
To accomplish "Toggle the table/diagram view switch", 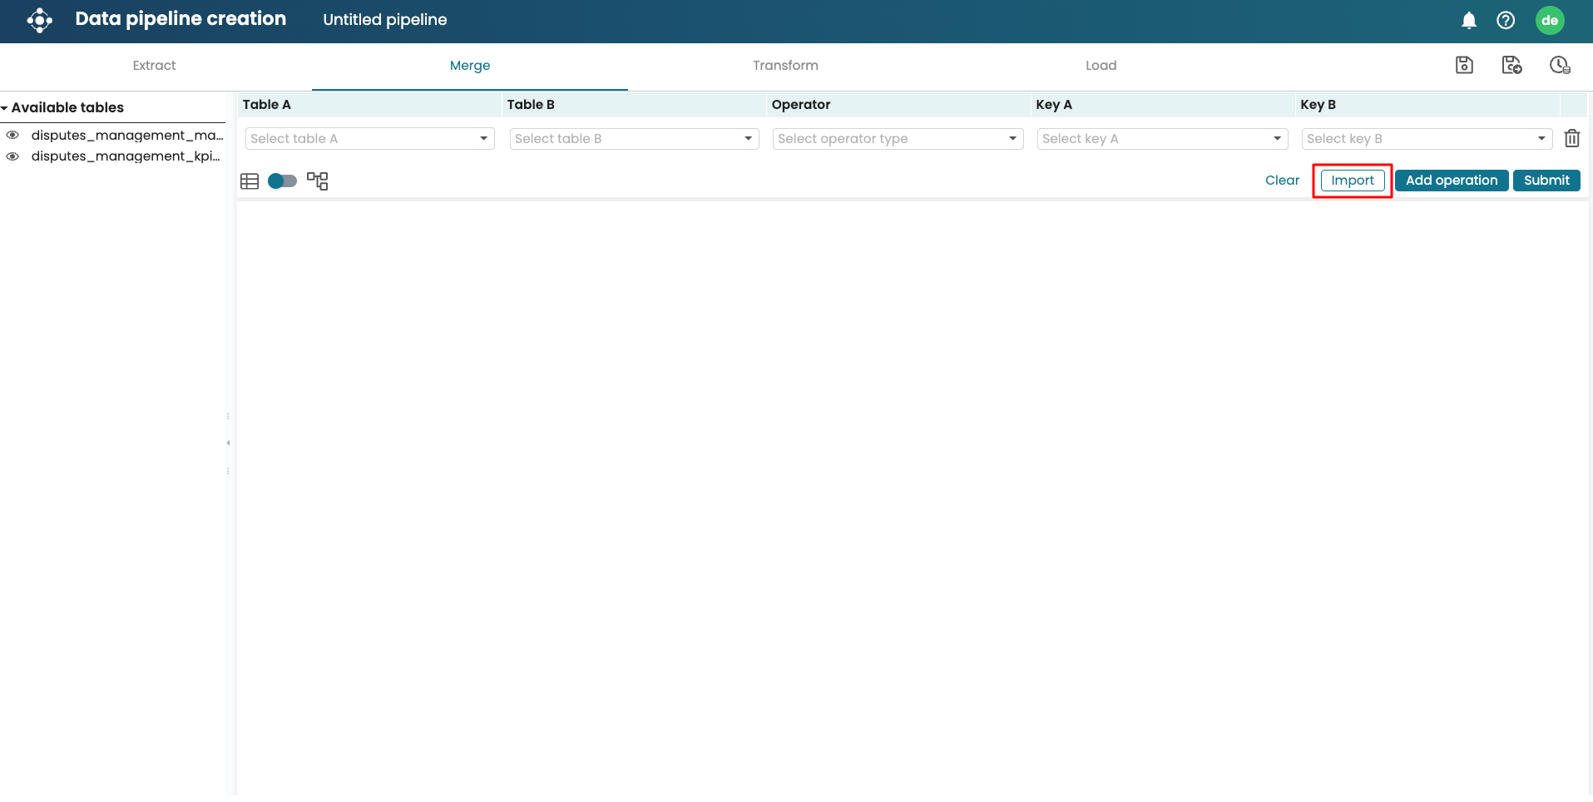I will (x=282, y=181).
